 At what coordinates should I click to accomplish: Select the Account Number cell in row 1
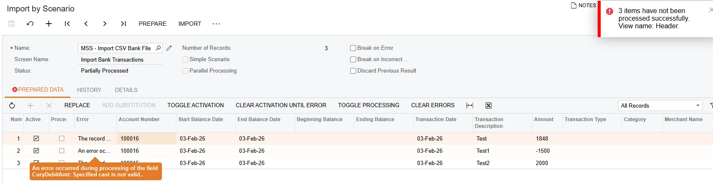pyautogui.click(x=146, y=138)
